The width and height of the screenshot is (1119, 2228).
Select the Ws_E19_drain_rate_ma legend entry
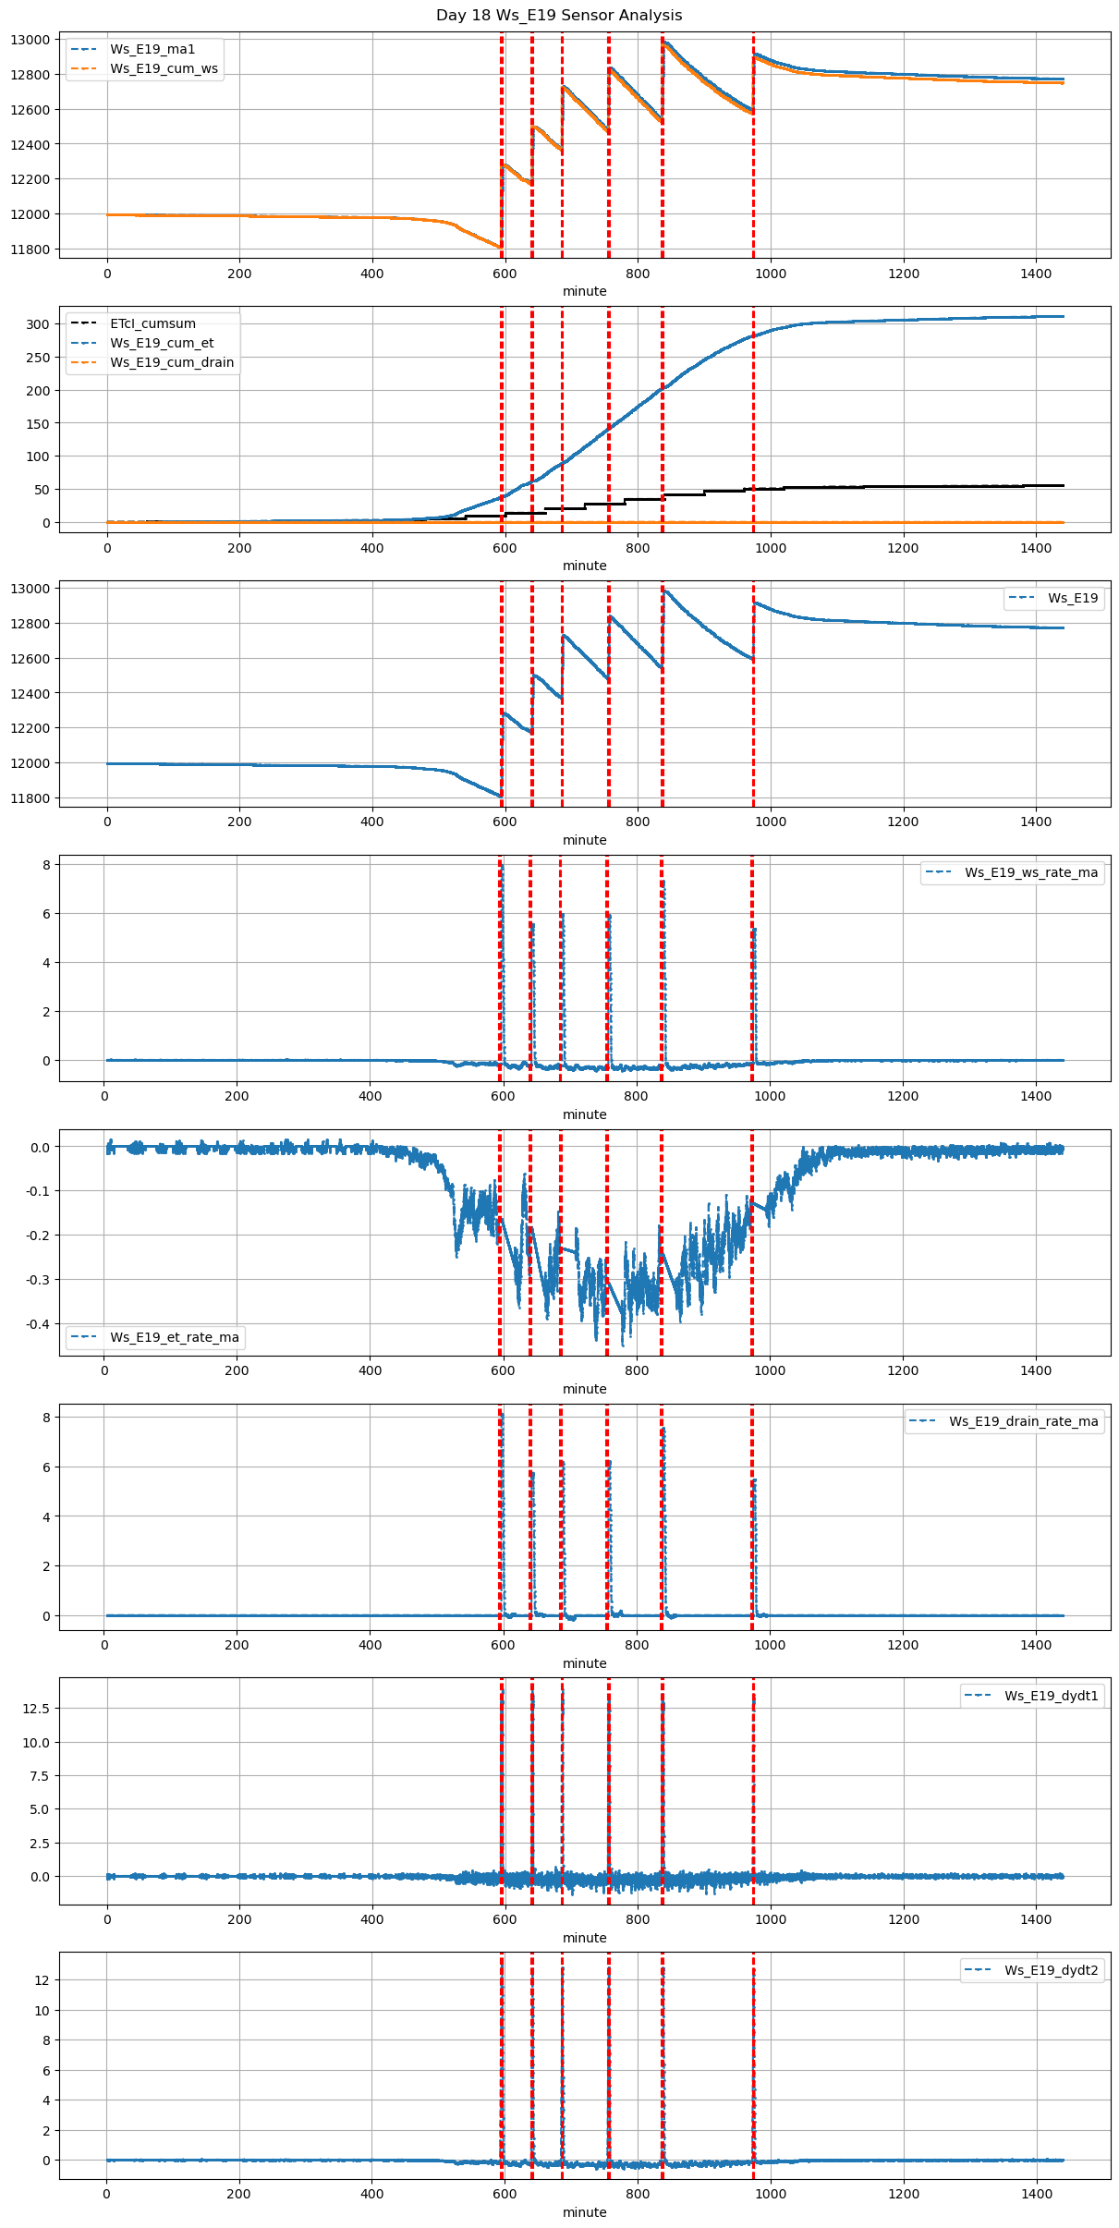click(1023, 1421)
